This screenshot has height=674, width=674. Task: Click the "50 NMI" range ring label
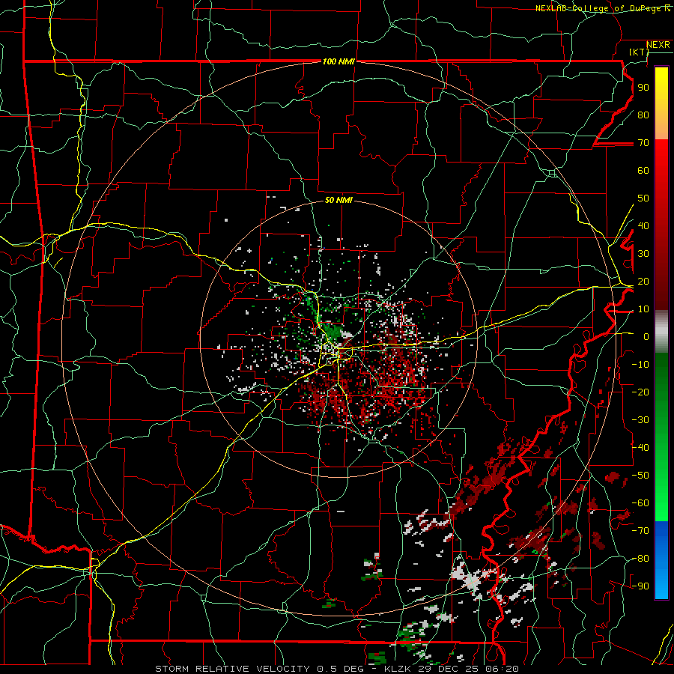click(x=338, y=200)
